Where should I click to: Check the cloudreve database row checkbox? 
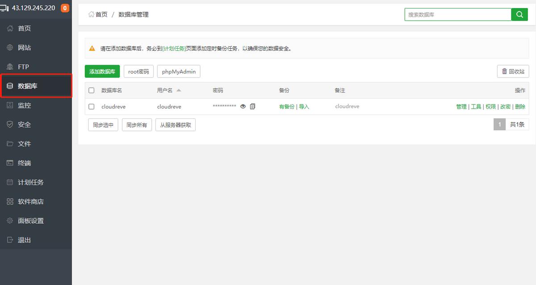pos(91,107)
